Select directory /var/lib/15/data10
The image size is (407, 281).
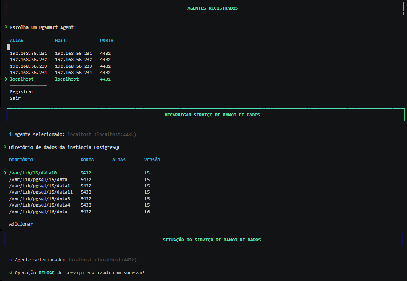pos(33,173)
